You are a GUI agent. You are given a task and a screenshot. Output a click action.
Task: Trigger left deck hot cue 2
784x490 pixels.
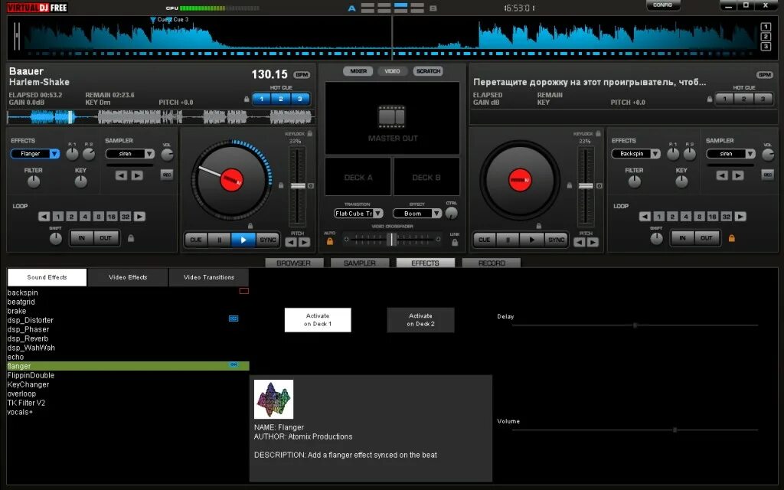tap(280, 99)
